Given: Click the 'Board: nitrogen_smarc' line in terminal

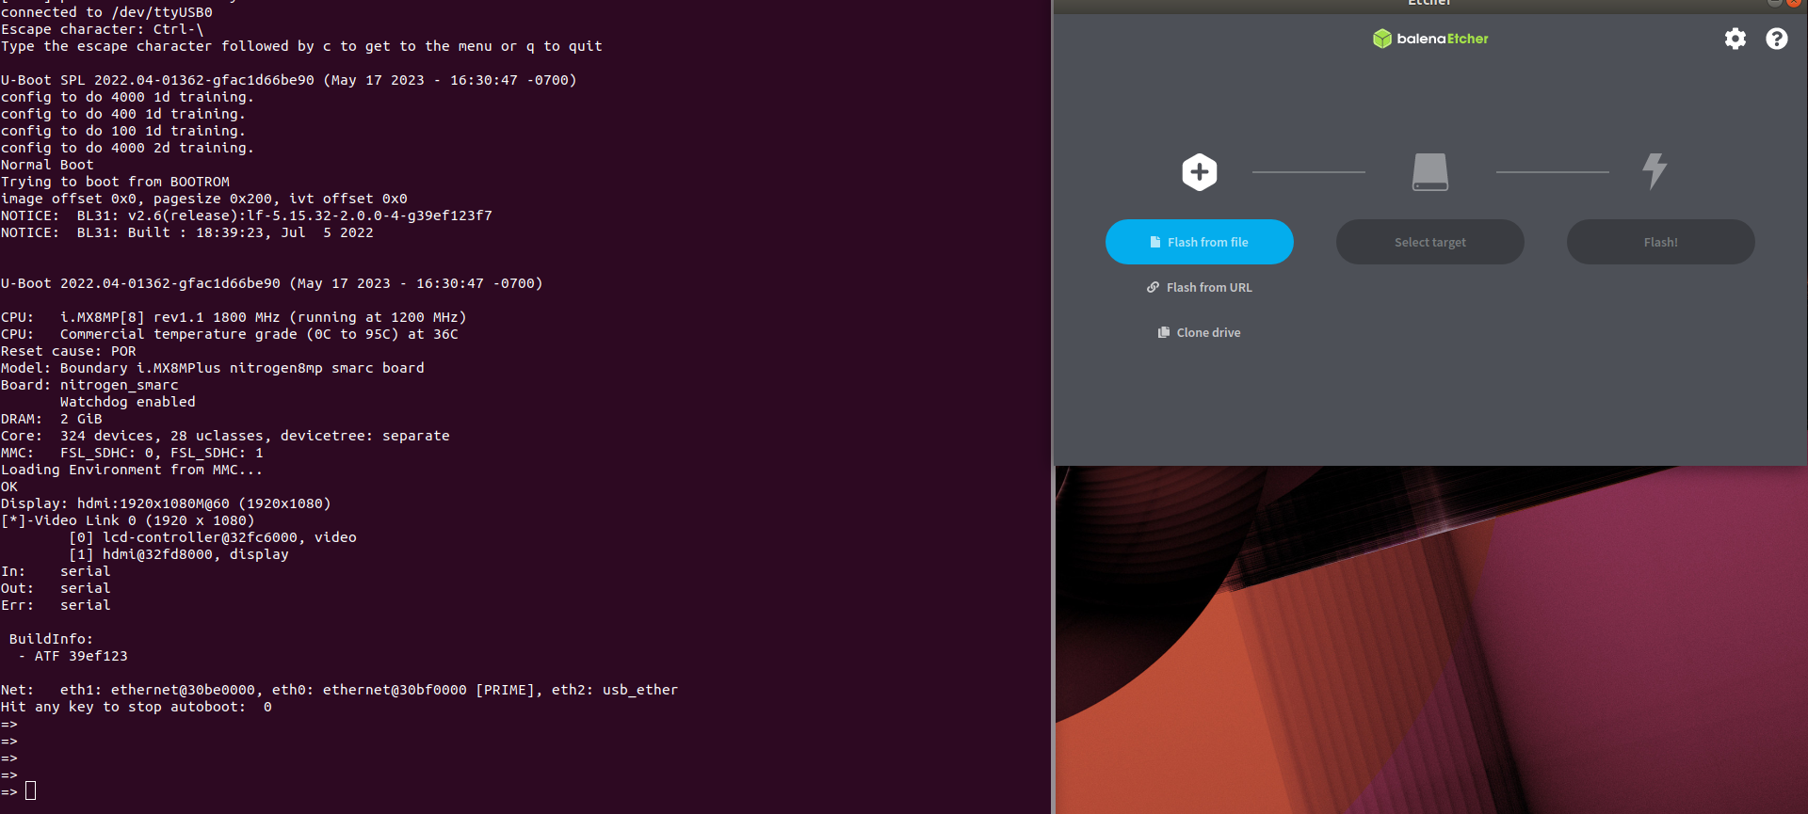Looking at the screenshot, I should 89,385.
